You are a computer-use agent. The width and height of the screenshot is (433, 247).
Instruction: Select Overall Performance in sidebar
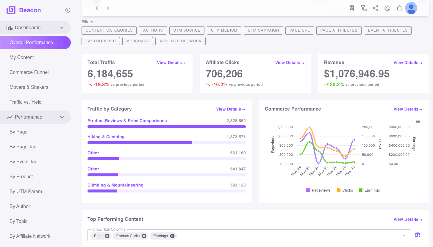(x=35, y=43)
